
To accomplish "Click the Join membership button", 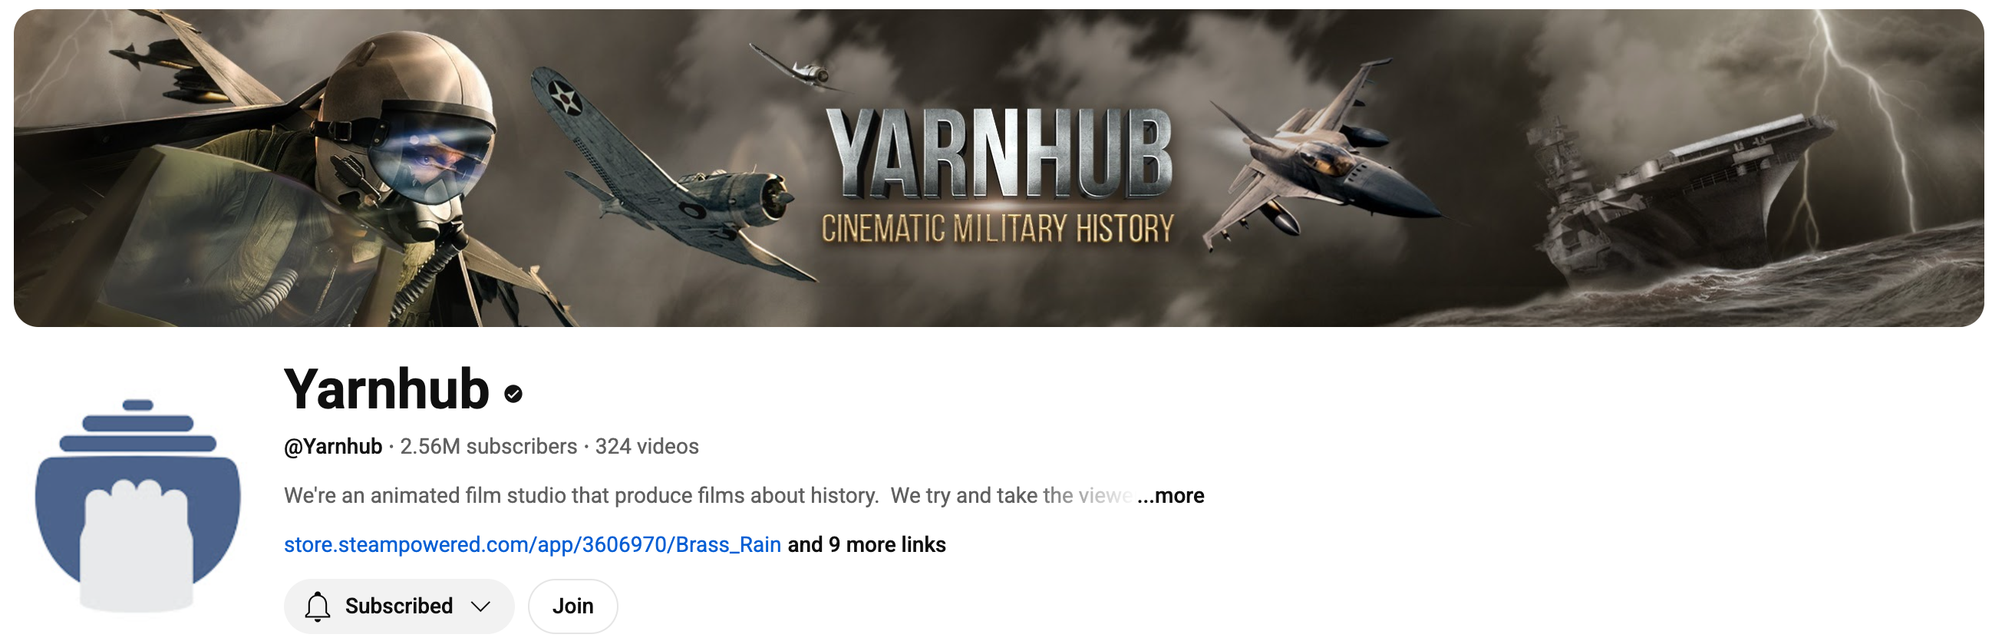I will [x=572, y=606].
